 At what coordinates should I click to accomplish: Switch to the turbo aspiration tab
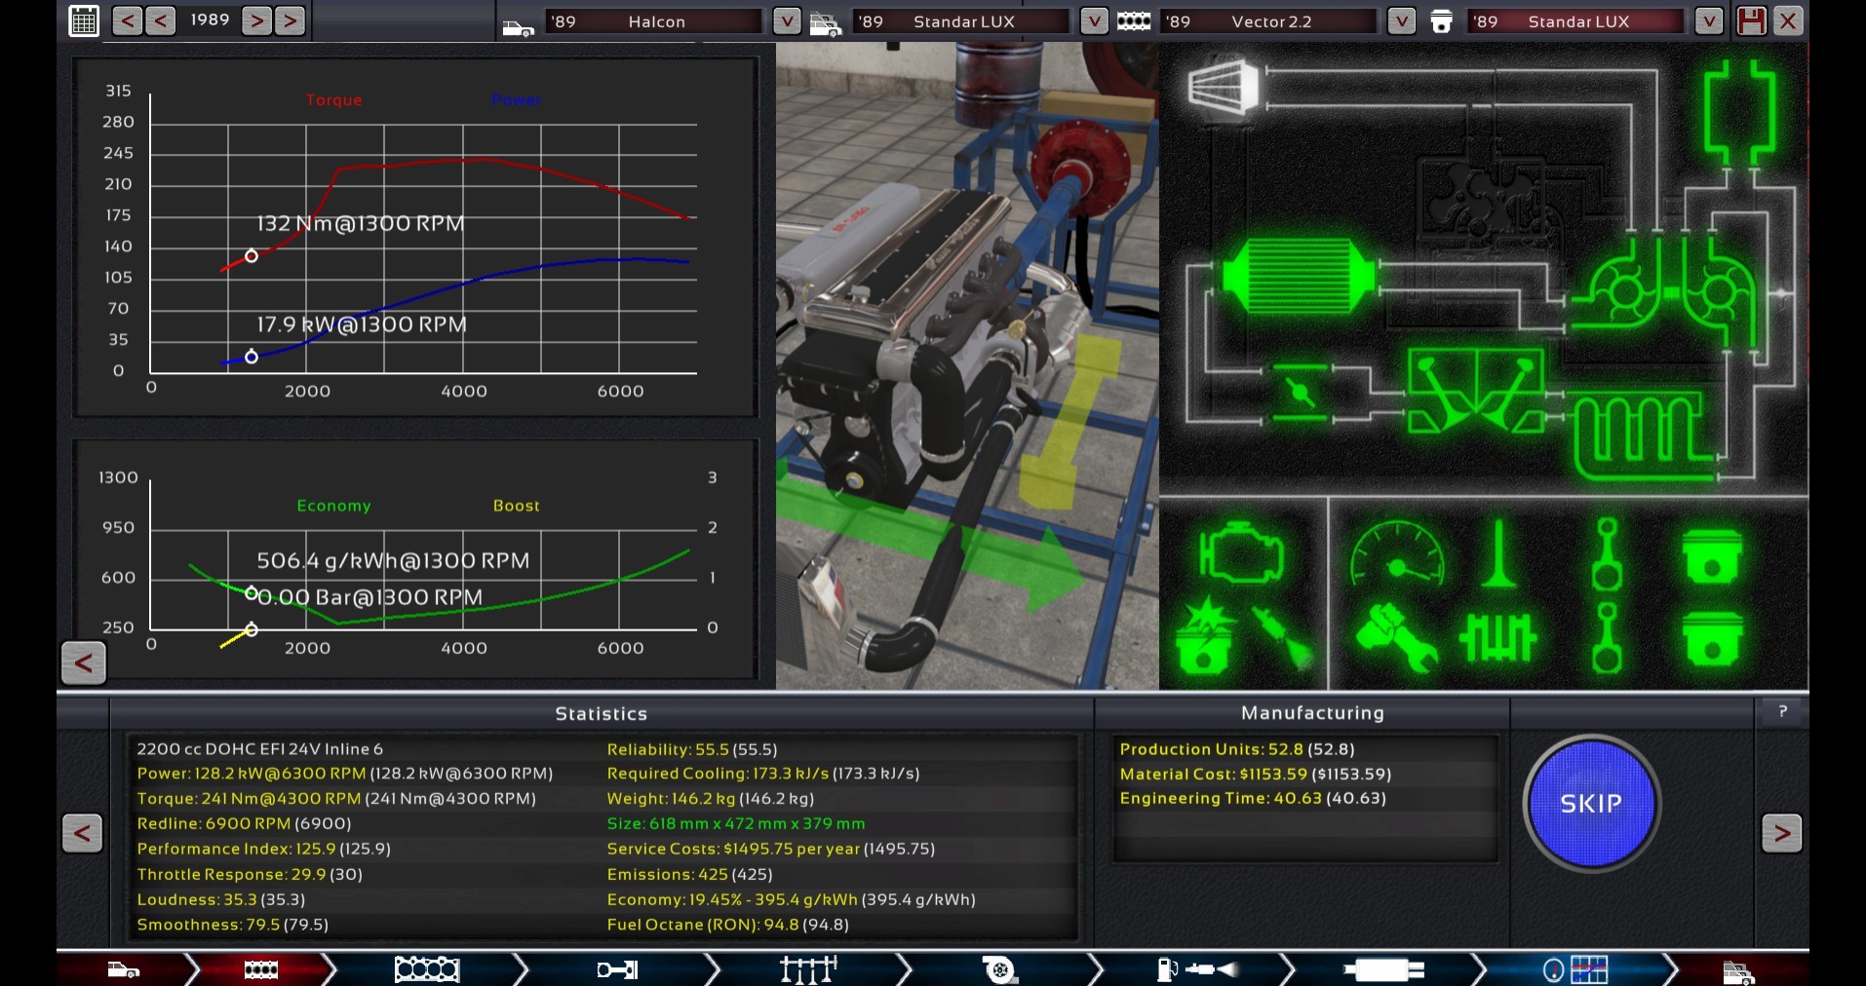click(x=999, y=969)
